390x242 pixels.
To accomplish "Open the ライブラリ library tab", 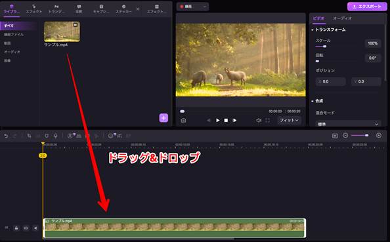I will 11,9.
